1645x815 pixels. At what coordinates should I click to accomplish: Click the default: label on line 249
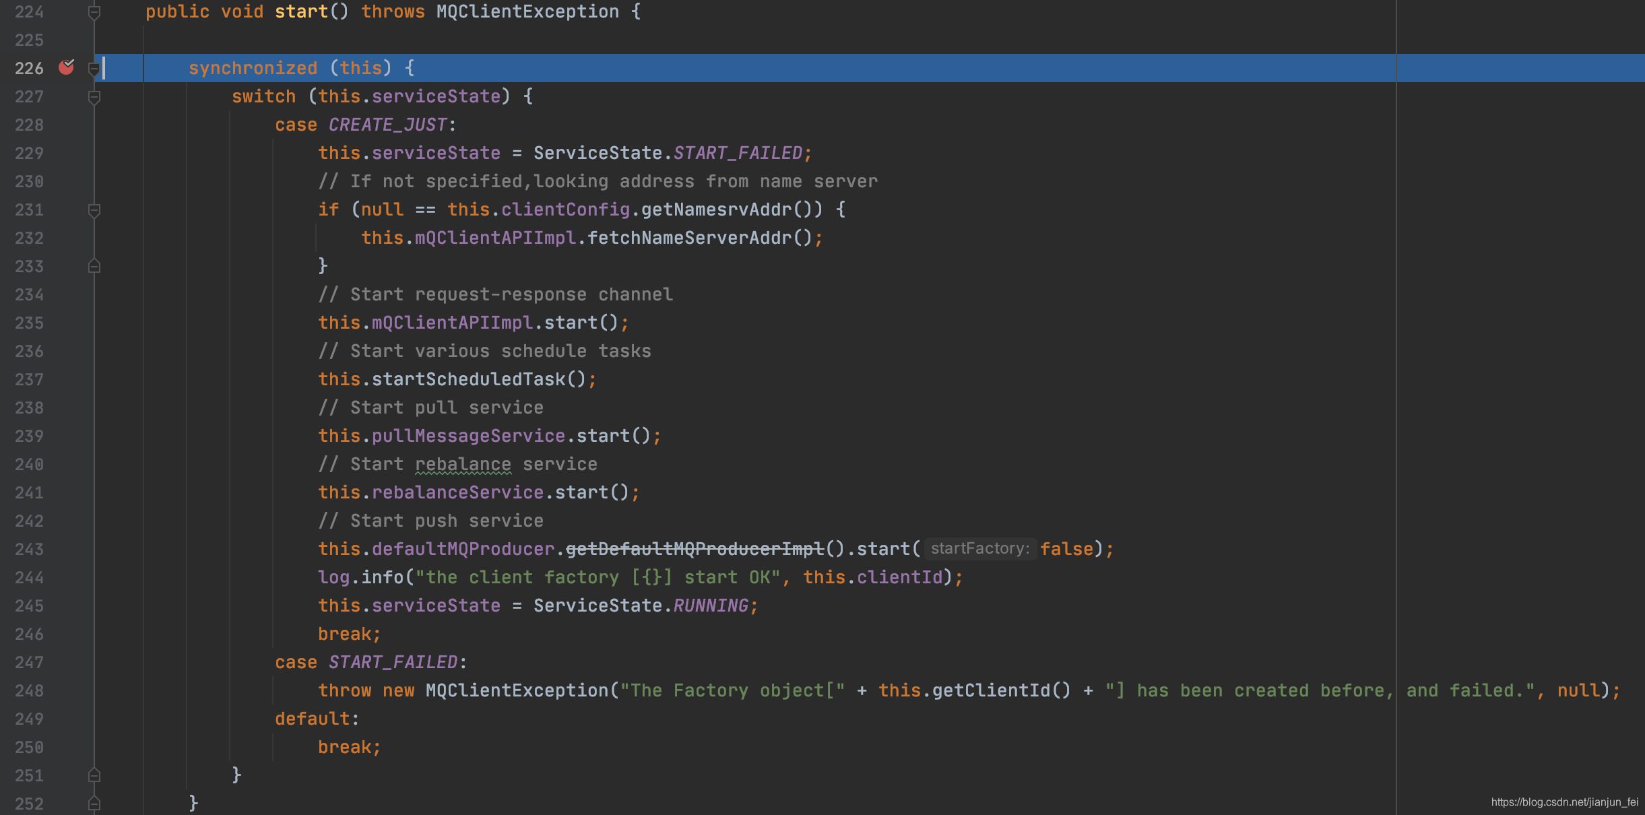tap(317, 719)
